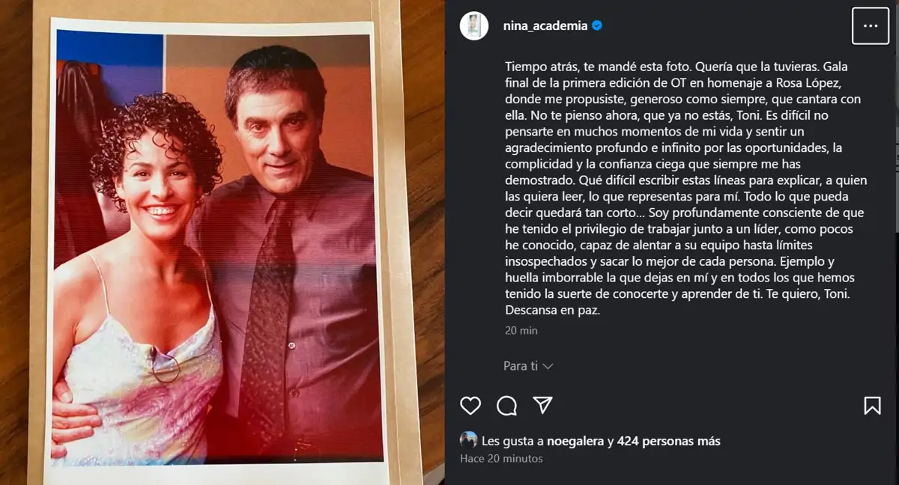Image resolution: width=899 pixels, height=485 pixels.
Task: Open nina_academia's round profile picture
Action: 474,25
